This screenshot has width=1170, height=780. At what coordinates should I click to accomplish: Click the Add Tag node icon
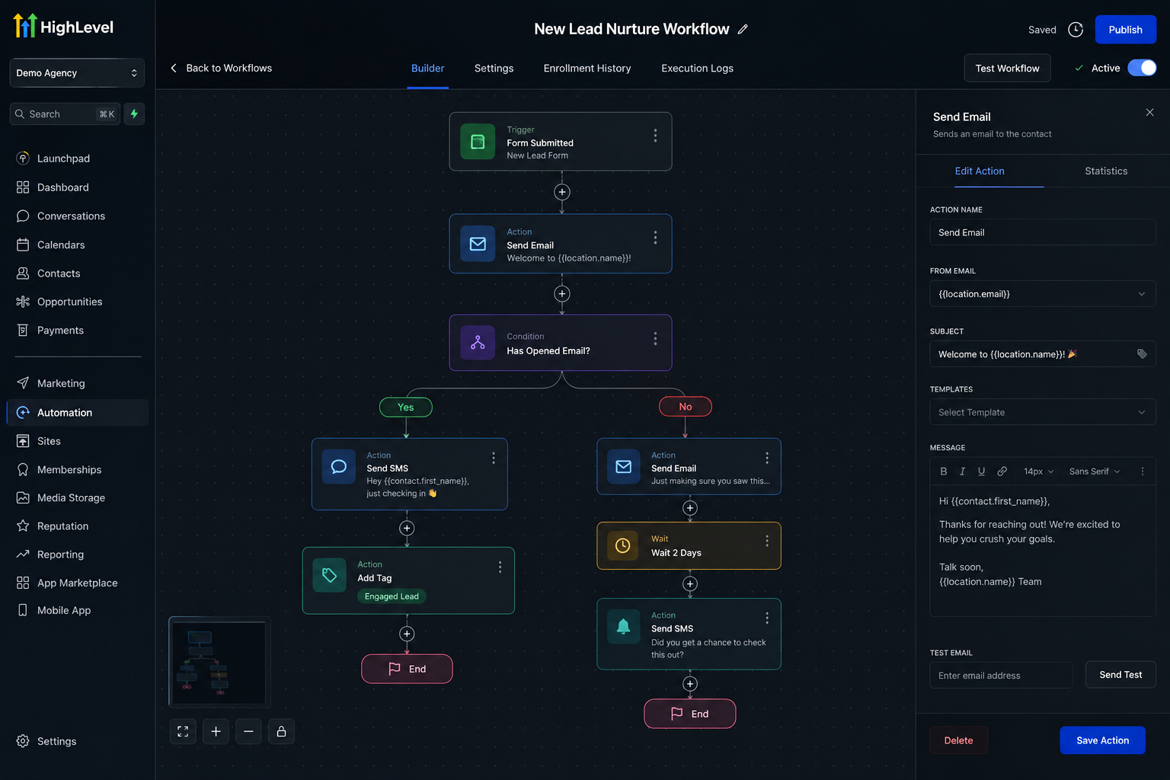(329, 575)
